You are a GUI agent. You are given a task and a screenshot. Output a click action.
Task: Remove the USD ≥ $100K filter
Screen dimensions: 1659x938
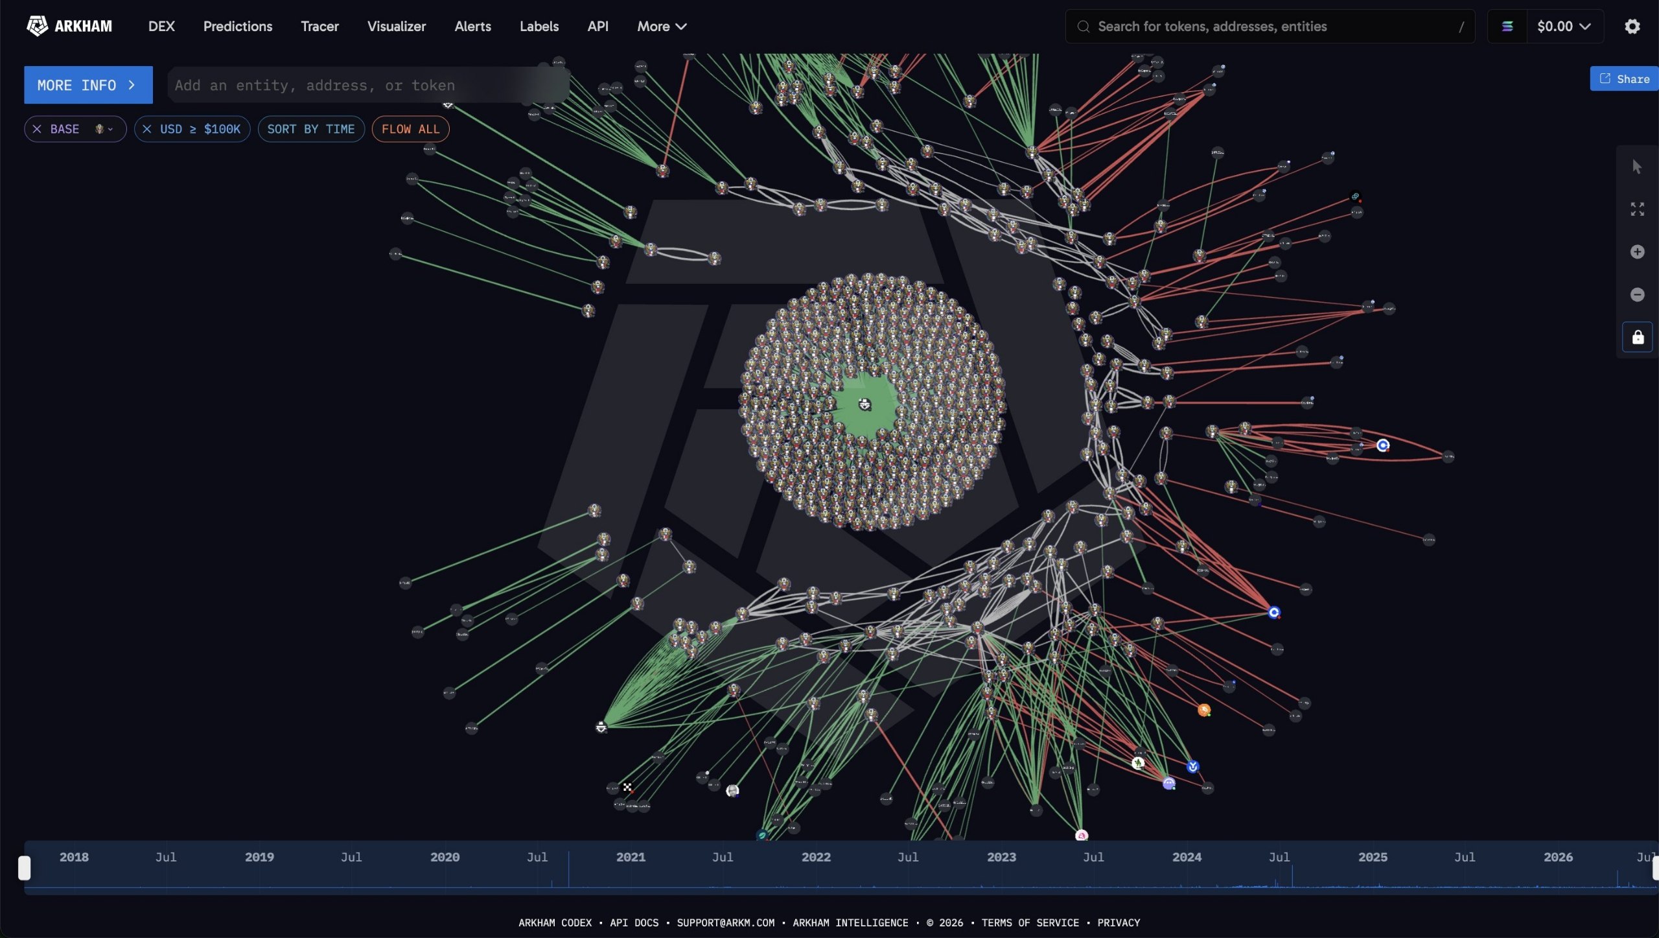(147, 129)
